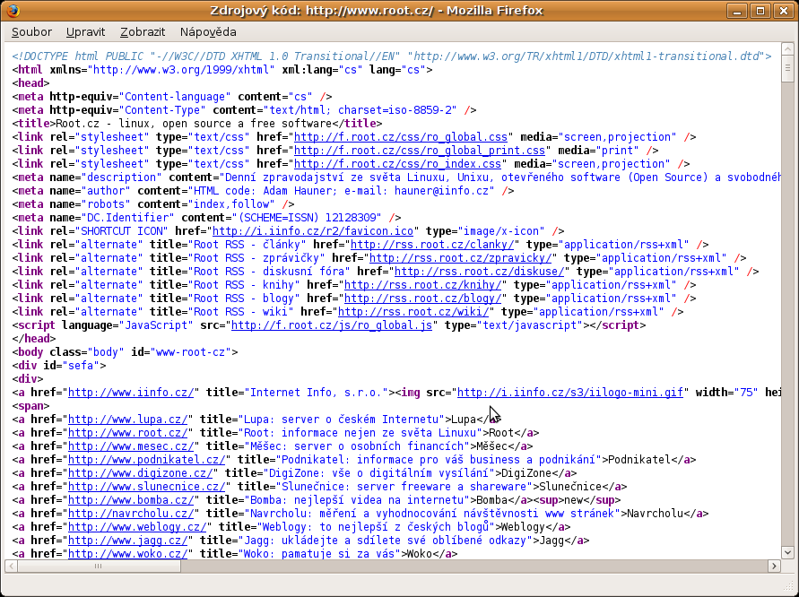Open the www.root.cz link

point(128,432)
